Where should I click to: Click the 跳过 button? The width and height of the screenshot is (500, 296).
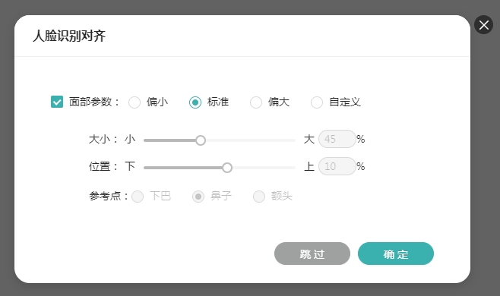[312, 253]
